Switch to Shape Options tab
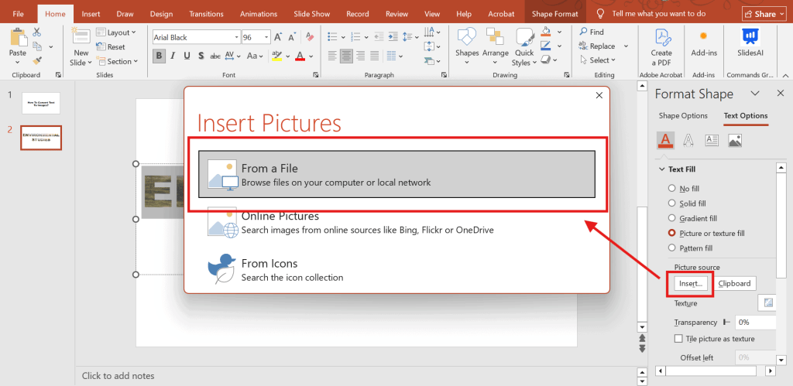 click(683, 115)
